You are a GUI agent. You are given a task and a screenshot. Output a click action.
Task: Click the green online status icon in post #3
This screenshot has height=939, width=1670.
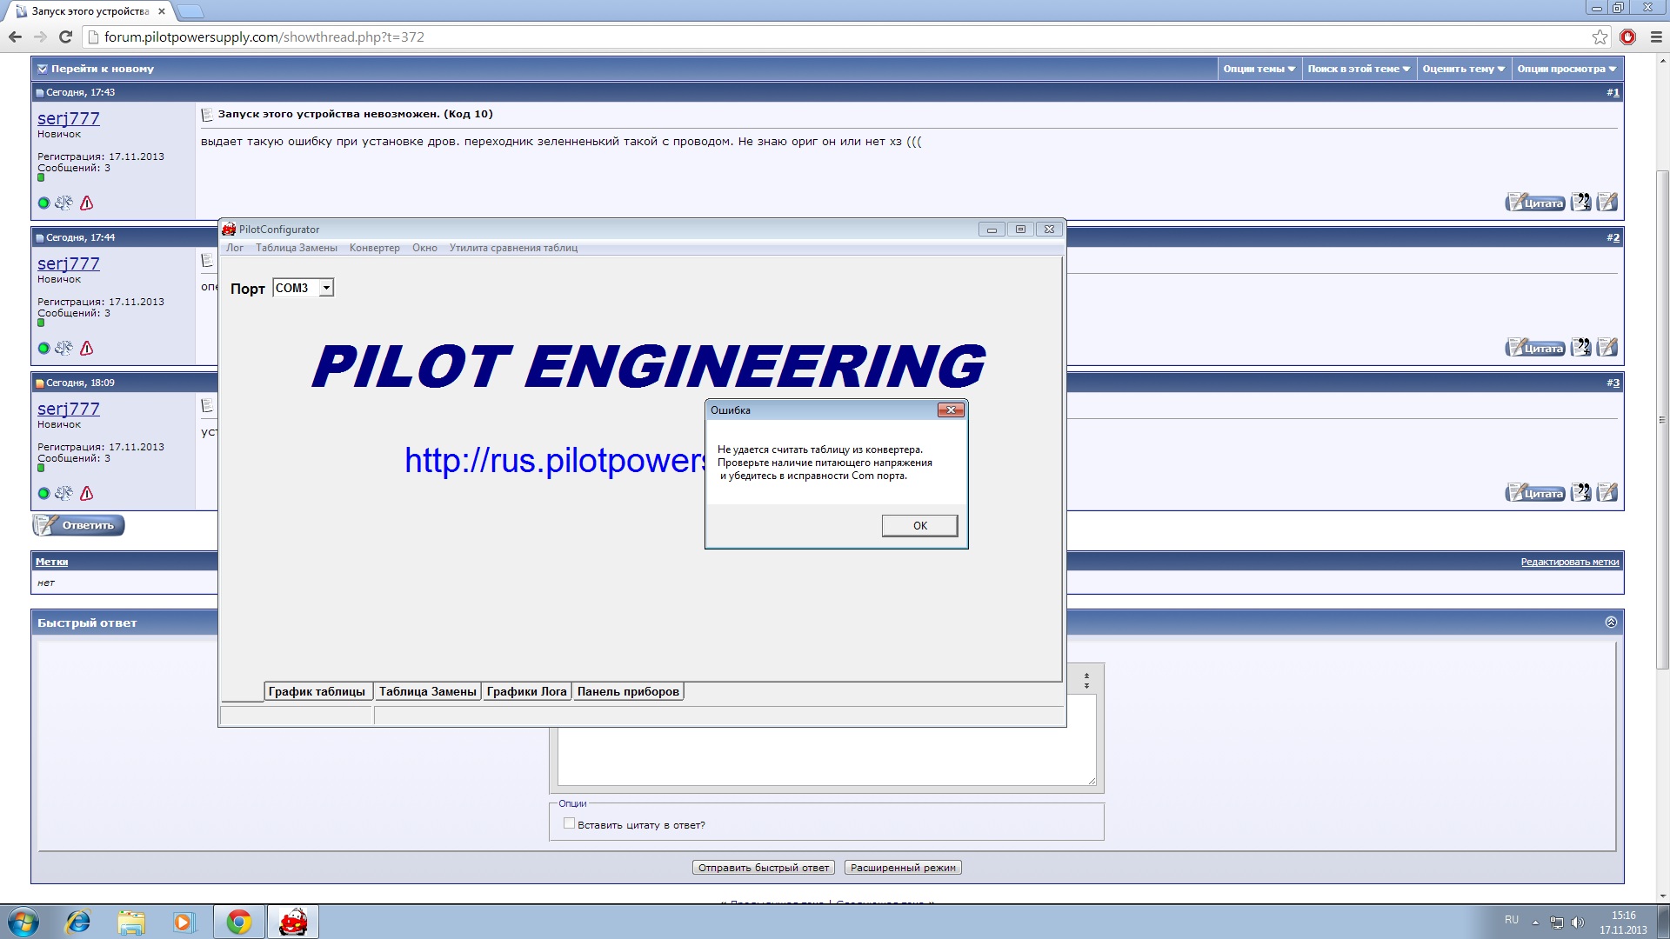pyautogui.click(x=43, y=493)
